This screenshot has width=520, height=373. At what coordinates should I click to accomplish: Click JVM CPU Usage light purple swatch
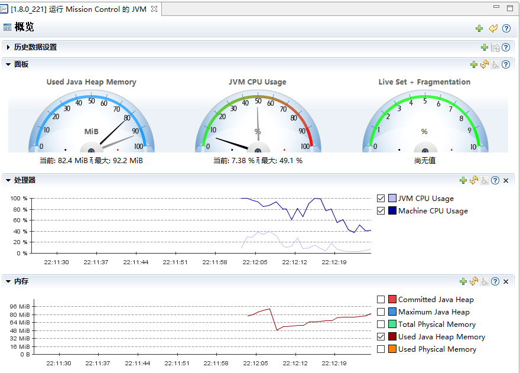[x=392, y=199]
